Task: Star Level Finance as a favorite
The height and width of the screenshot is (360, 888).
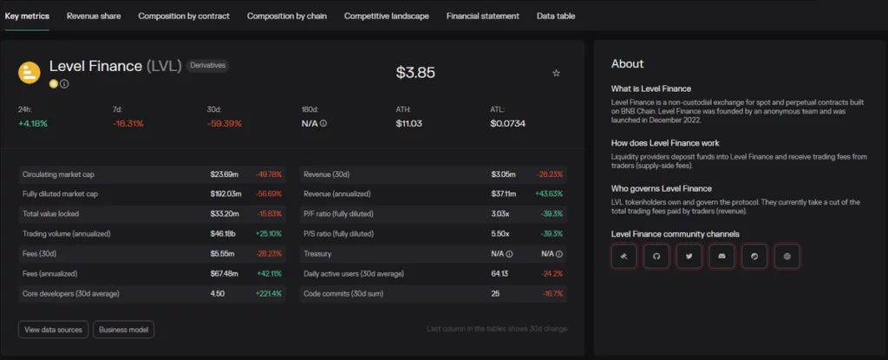Action: coord(556,73)
